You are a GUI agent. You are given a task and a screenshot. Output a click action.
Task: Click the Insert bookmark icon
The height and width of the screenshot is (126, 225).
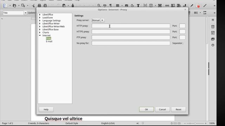click(x=185, y=6)
